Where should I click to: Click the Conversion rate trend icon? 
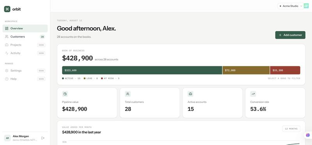click(253, 94)
